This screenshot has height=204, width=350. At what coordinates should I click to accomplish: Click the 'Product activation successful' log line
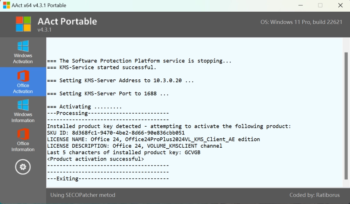tap(96, 159)
